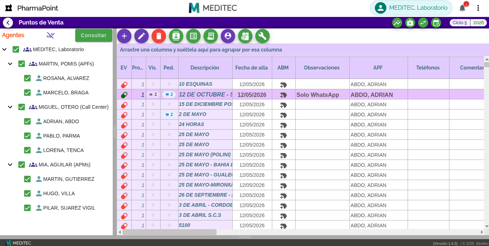Click the uncheck-all icon next to Agentes
The width and height of the screenshot is (489, 246).
[50, 35]
